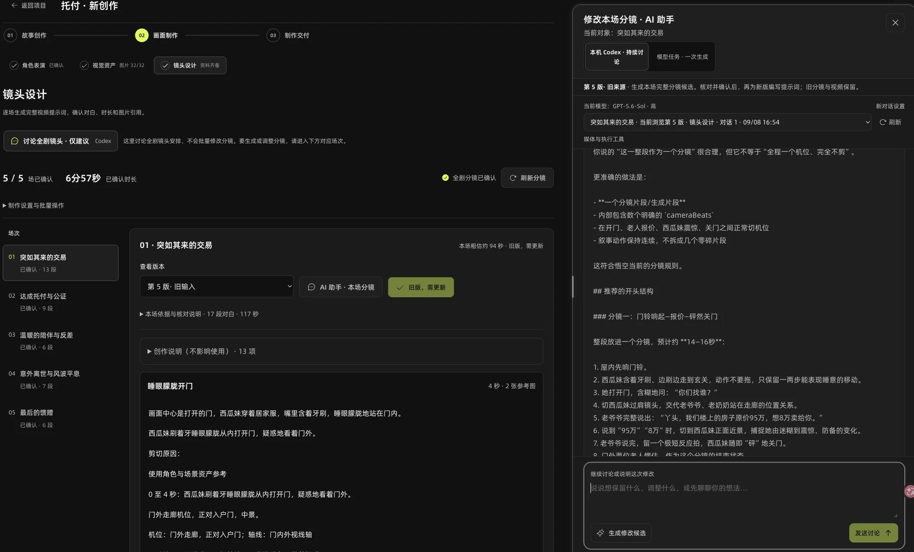Click the refresh icon in 刷新分镜 button
The height and width of the screenshot is (552, 914).
513,178
